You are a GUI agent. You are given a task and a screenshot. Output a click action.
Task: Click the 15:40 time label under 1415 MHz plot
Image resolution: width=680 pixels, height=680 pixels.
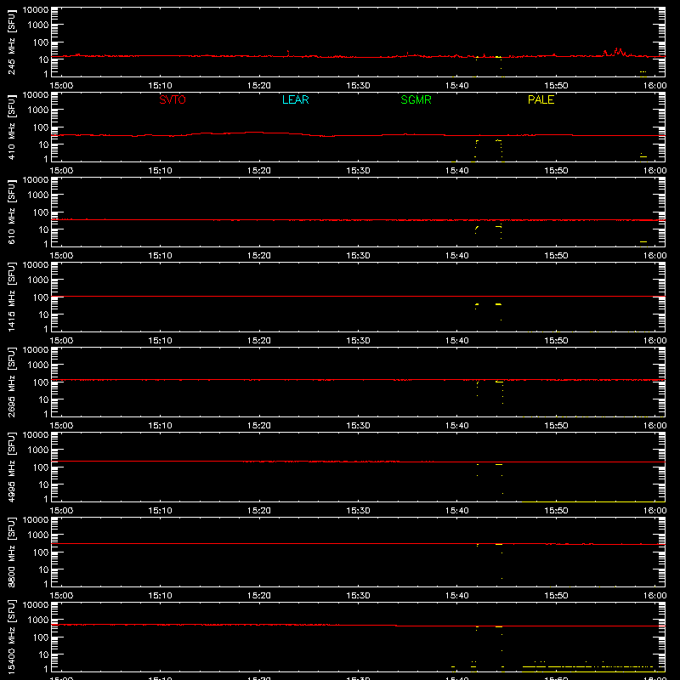coord(457,341)
